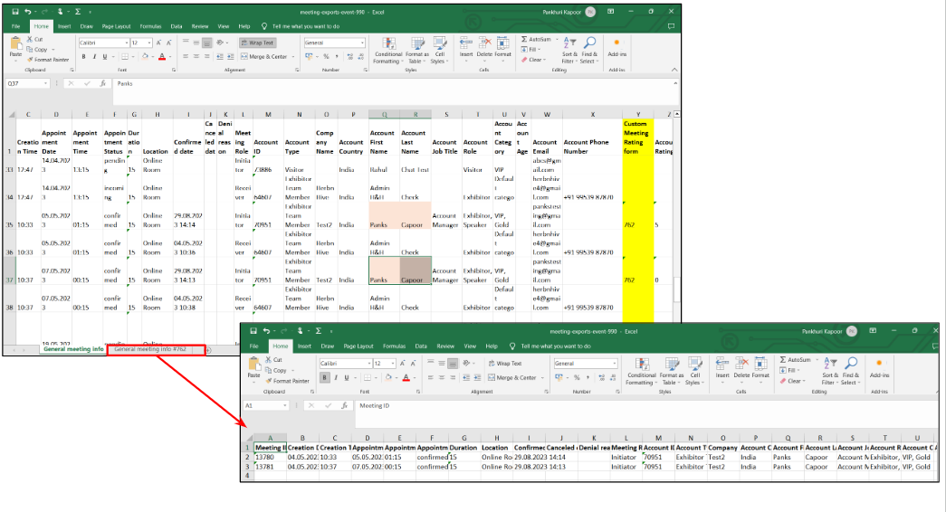Viewport: 946px width, 512px height.
Task: Open Insert tab in upper Excel window
Action: click(x=64, y=26)
